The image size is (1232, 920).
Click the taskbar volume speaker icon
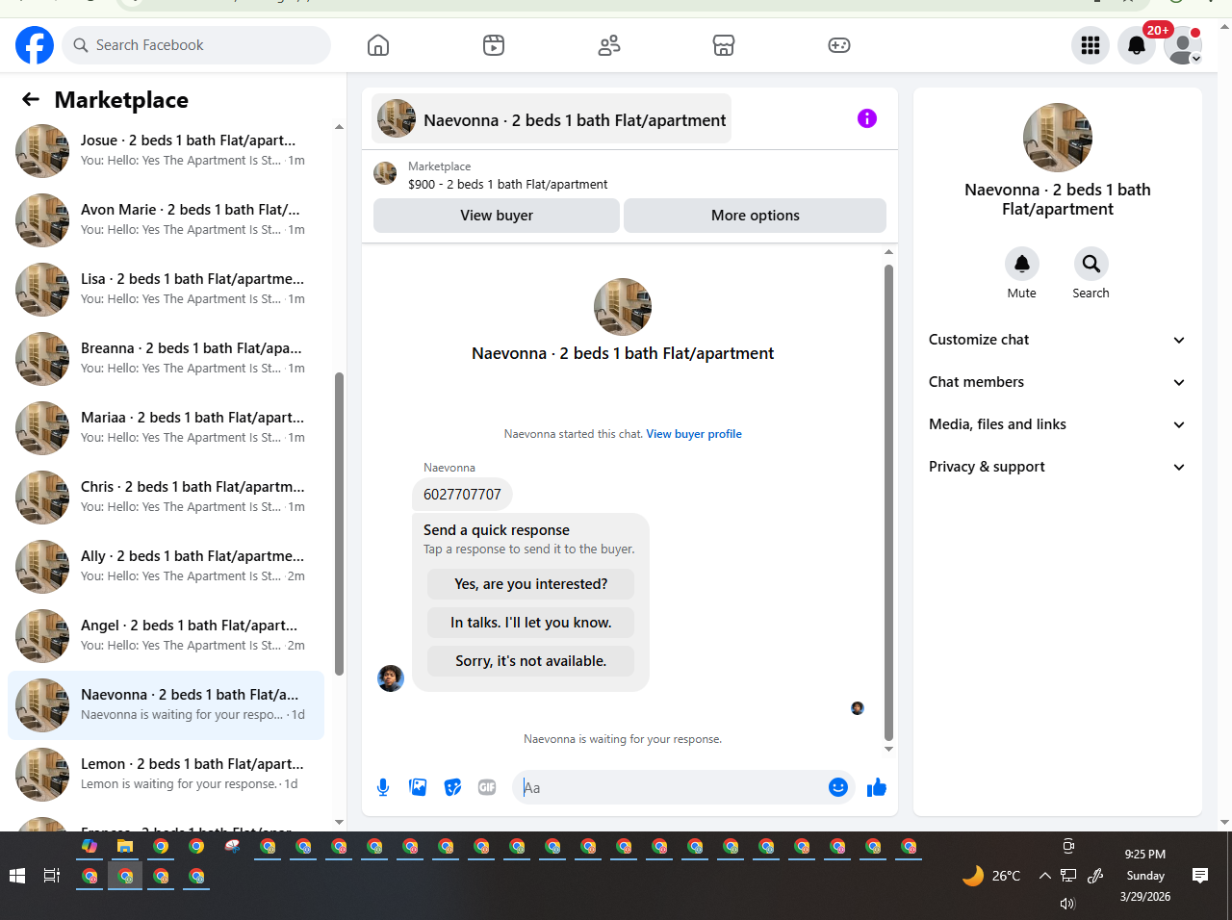click(1067, 904)
